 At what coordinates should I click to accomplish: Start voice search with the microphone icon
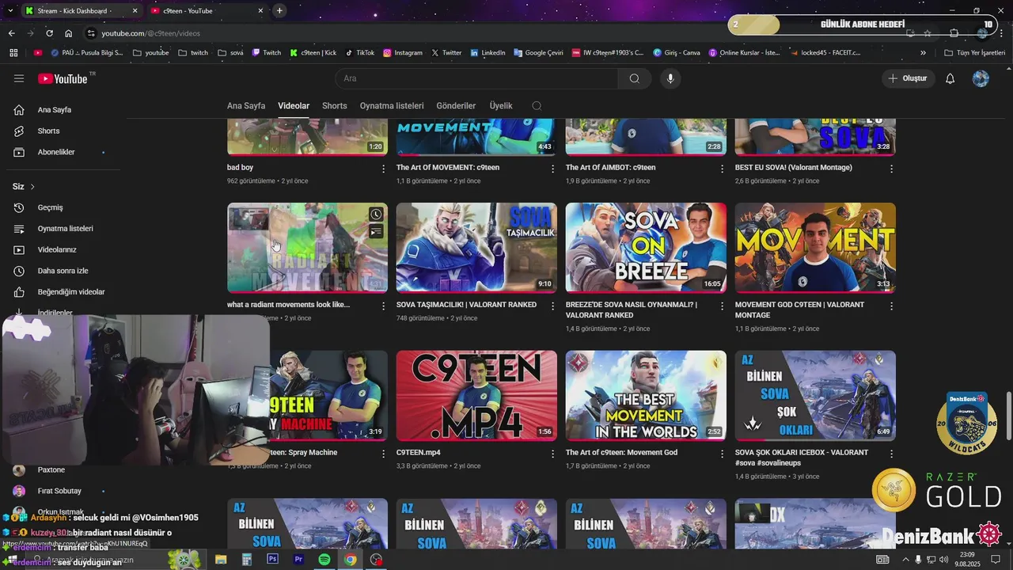pyautogui.click(x=670, y=78)
